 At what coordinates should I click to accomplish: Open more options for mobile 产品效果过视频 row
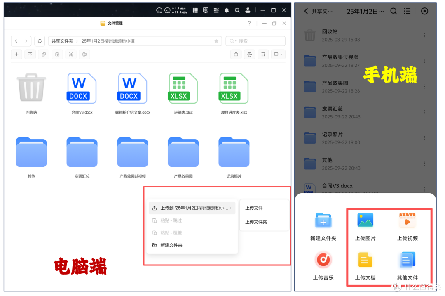424,61
